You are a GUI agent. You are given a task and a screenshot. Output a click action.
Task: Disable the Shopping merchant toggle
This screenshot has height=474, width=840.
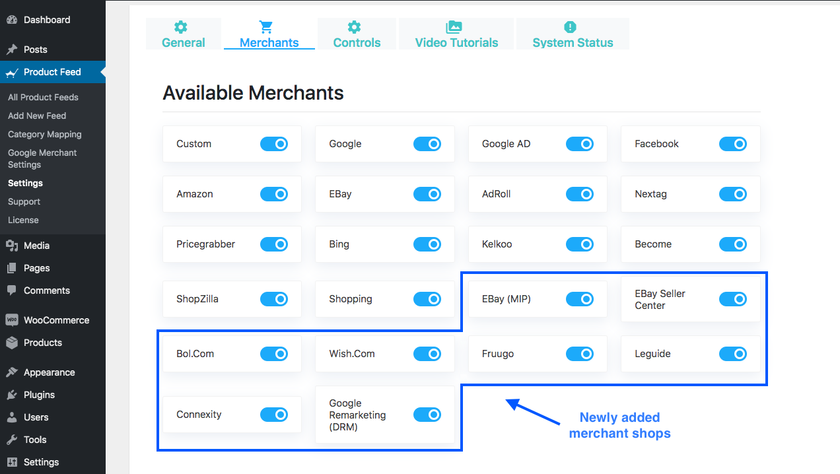(427, 299)
